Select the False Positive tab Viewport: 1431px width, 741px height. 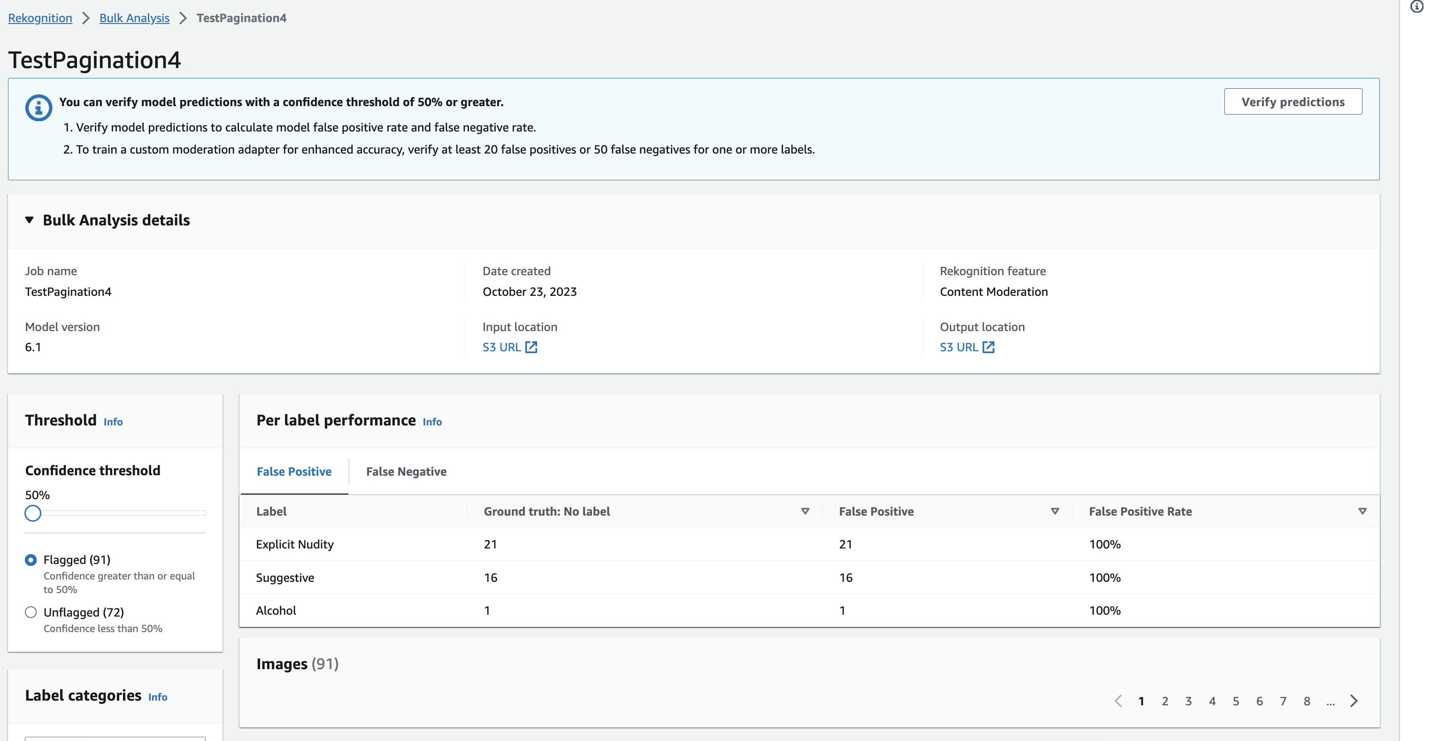click(x=294, y=471)
